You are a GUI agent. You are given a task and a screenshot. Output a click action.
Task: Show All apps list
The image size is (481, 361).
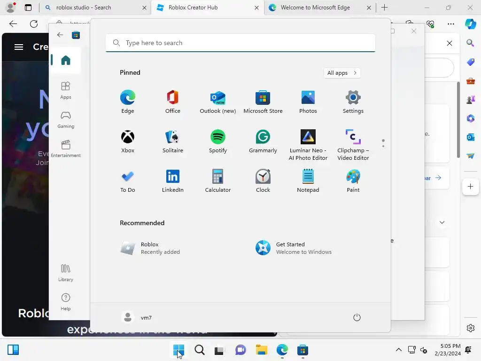tap(342, 73)
